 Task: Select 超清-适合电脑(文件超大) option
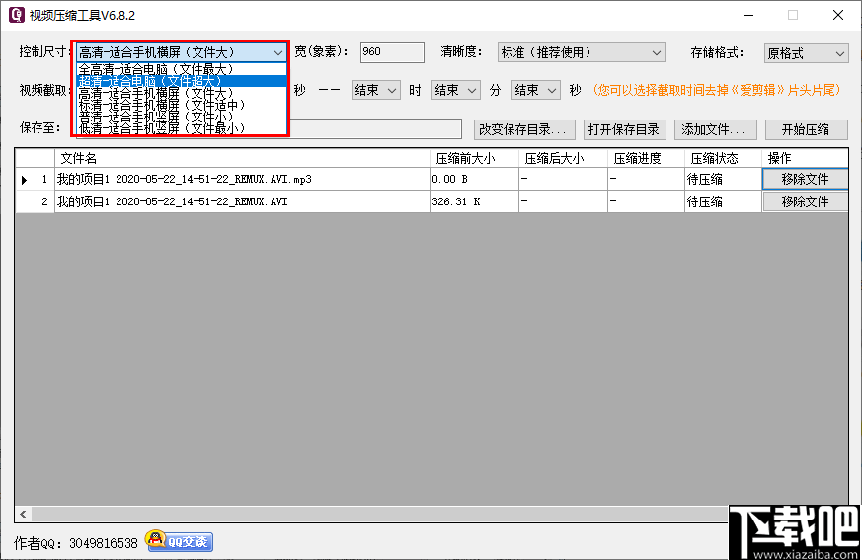point(182,81)
